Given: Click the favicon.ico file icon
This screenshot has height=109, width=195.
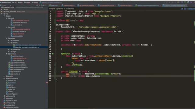Looking at the screenshot, I should (7, 81).
